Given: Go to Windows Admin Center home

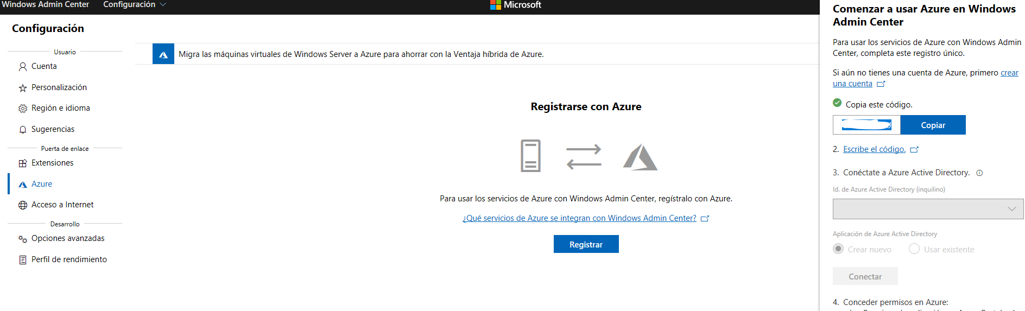Looking at the screenshot, I should click(x=46, y=5).
